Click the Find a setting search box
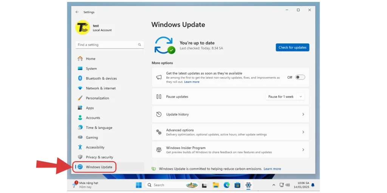Image resolution: width=387 pixels, height=193 pixels. pyautogui.click(x=107, y=45)
